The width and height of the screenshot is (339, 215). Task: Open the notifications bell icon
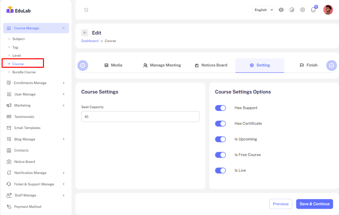point(313,10)
